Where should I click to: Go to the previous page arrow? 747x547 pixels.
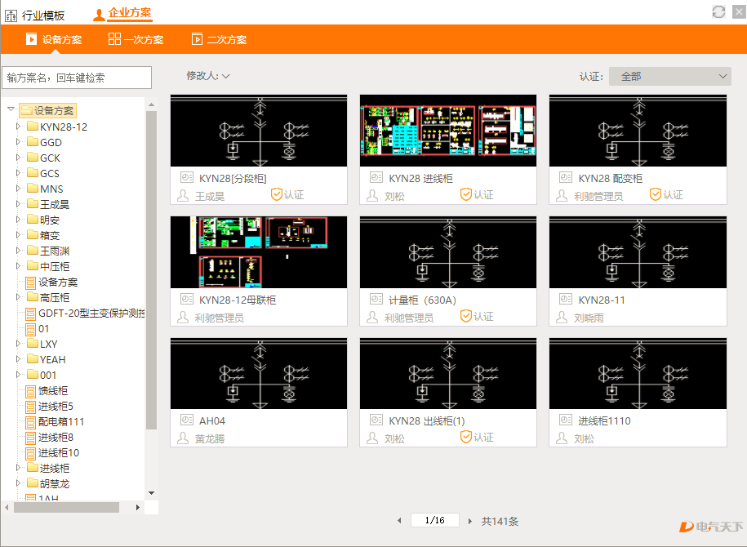[399, 521]
